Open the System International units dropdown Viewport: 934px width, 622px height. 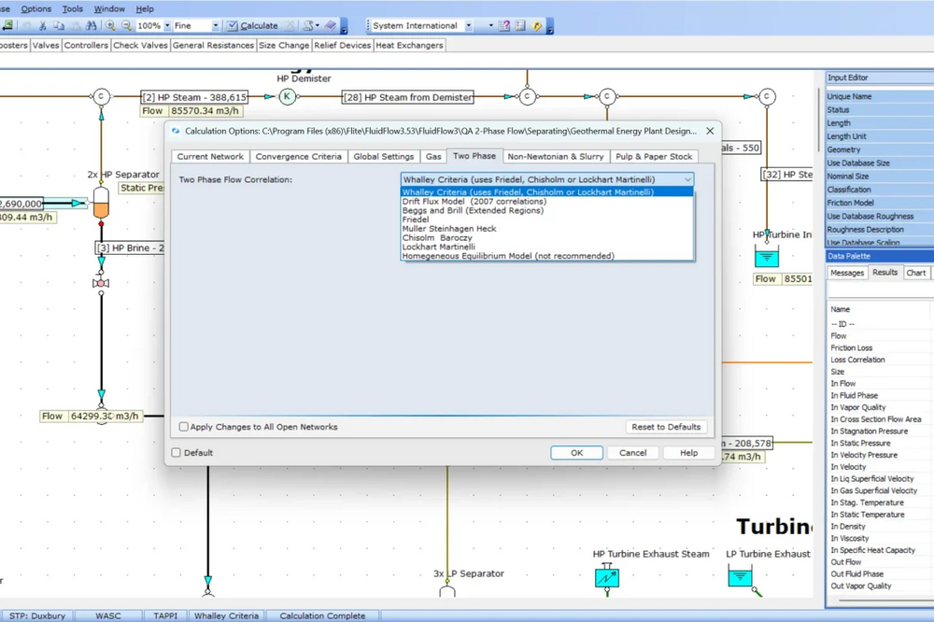coord(468,26)
